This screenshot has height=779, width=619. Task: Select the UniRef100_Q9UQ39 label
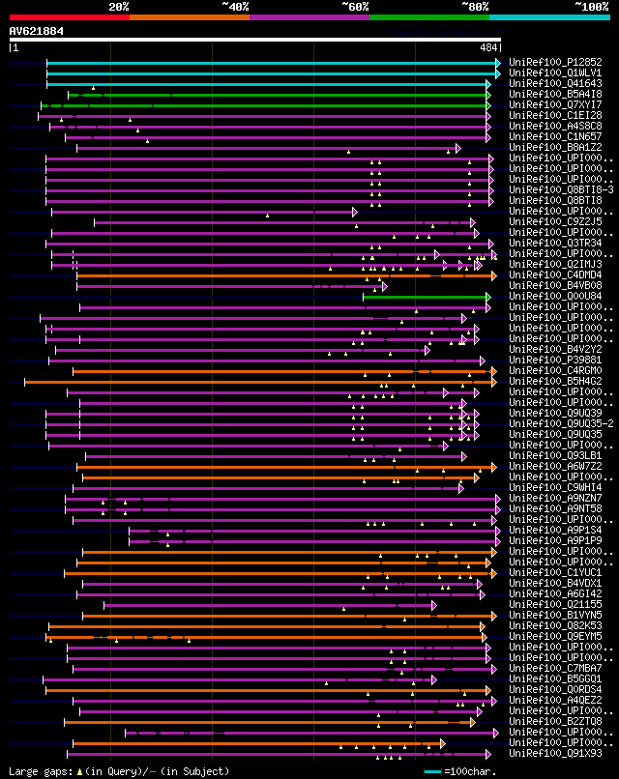[x=555, y=413]
